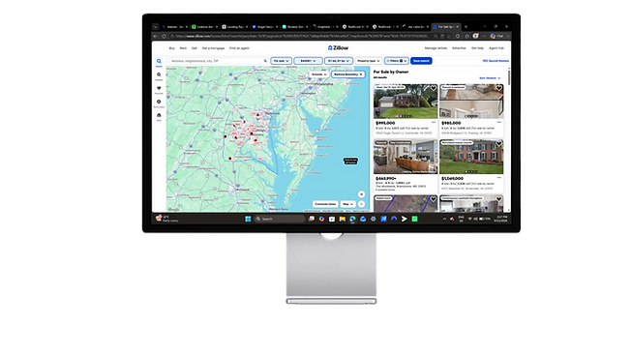Screen dimensions: 632x354
Task: Reload the page with the browser refresh button
Action: tap(164, 36)
